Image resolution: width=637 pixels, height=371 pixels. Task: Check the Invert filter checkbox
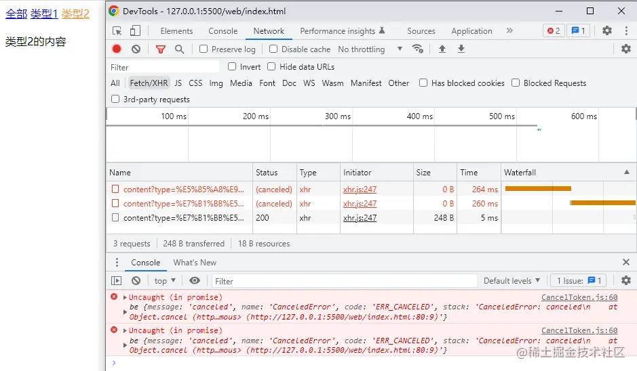pyautogui.click(x=232, y=66)
